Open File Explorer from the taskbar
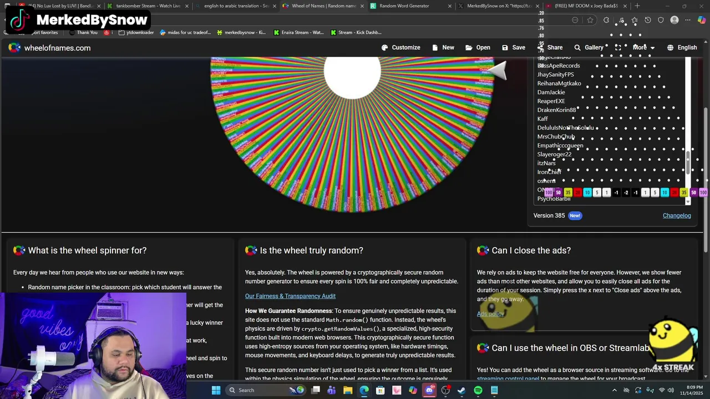The width and height of the screenshot is (710, 399). pos(348,390)
